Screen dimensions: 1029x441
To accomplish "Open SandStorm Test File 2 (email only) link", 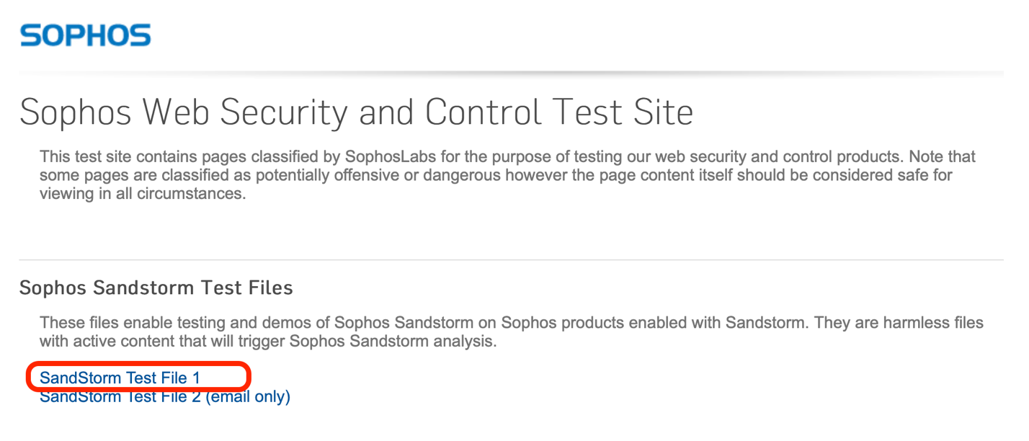I will coord(164,396).
